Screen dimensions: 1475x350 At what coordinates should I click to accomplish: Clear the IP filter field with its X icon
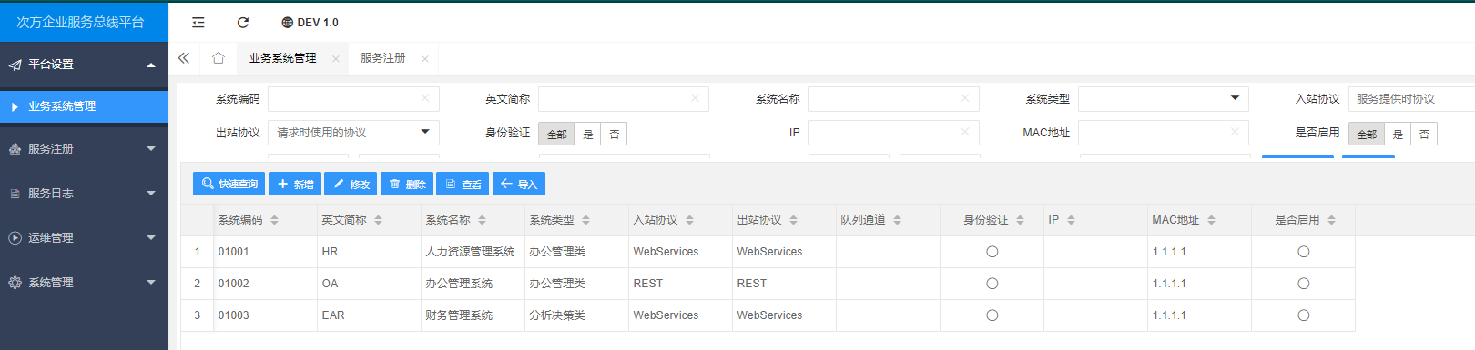pos(965,132)
